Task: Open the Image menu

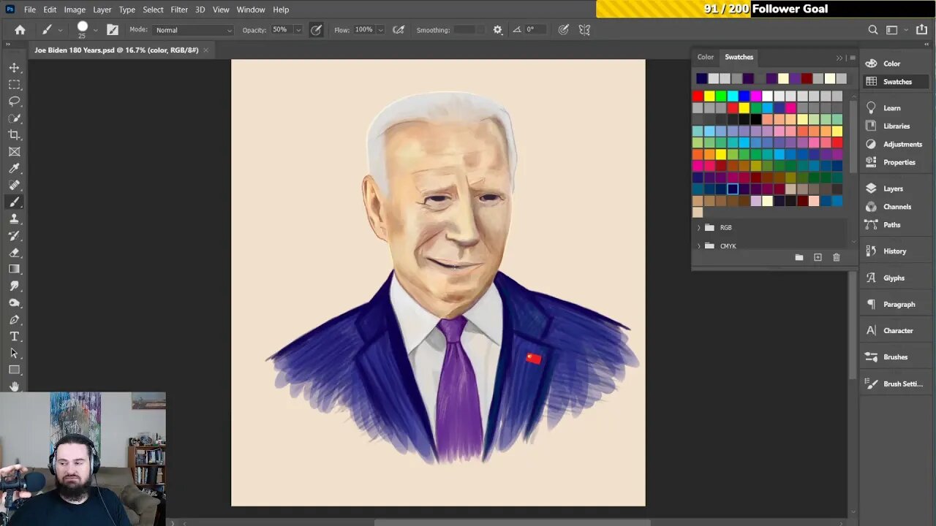Action: click(x=75, y=9)
